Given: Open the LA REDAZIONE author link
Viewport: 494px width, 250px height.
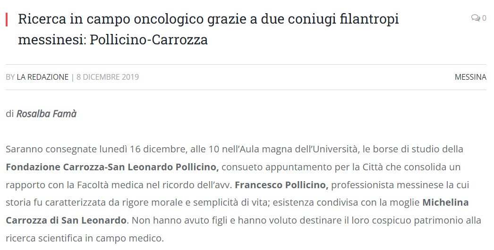Looking at the screenshot, I should (43, 77).
